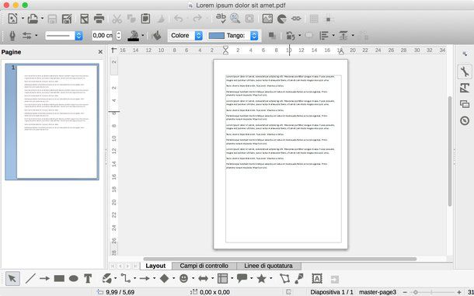Toggle the grid display icon
The width and height of the screenshot is (474, 296).
[314, 19]
